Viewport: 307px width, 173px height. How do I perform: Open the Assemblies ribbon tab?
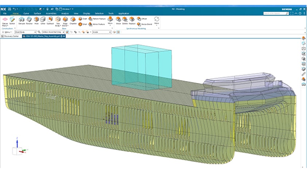tap(51, 13)
